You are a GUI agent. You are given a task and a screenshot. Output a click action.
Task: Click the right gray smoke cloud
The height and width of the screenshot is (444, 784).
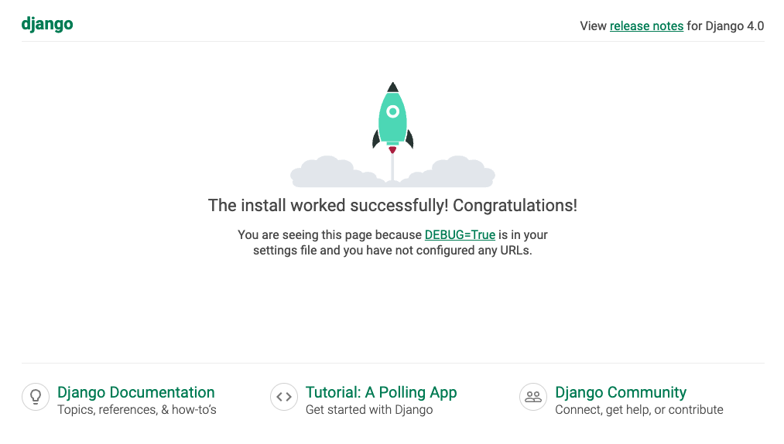tap(457, 172)
